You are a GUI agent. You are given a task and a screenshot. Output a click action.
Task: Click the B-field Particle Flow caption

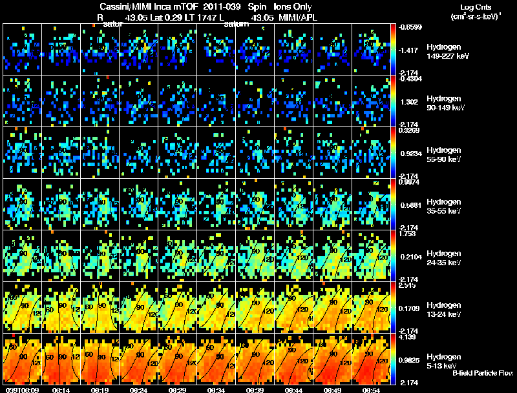(483, 373)
